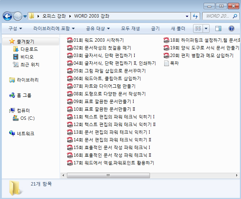The width and height of the screenshot is (241, 199).
Task: Open 최근 위치 in navigation pane
Action: [x=26, y=64]
